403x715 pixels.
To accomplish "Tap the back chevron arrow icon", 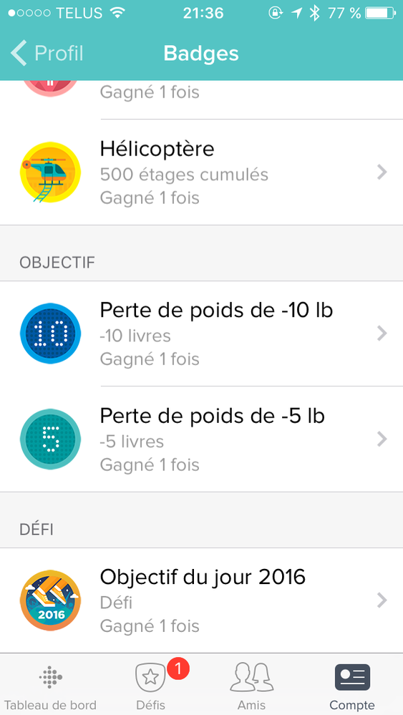I will point(19,53).
